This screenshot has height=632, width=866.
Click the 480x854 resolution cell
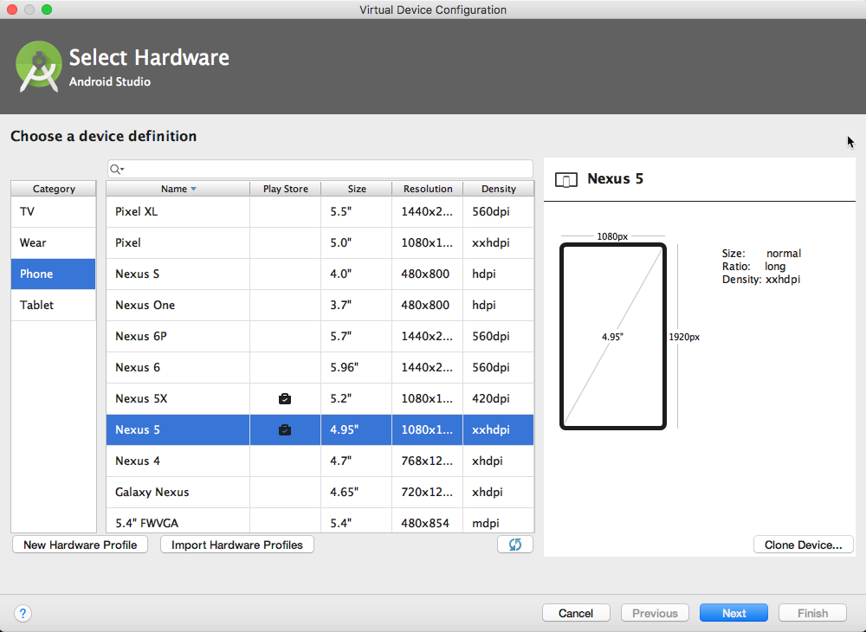[x=428, y=521]
